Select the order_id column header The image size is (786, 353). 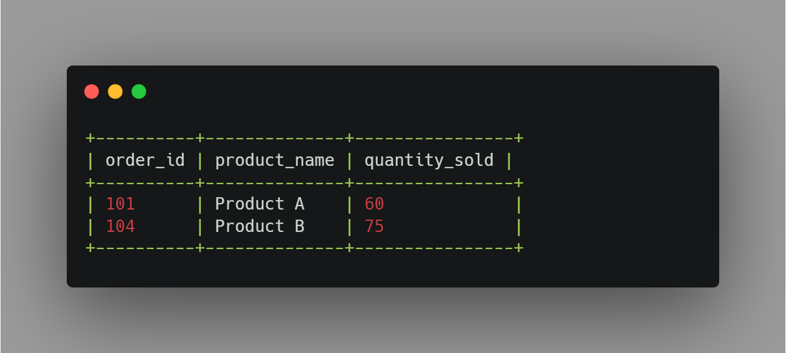[145, 160]
